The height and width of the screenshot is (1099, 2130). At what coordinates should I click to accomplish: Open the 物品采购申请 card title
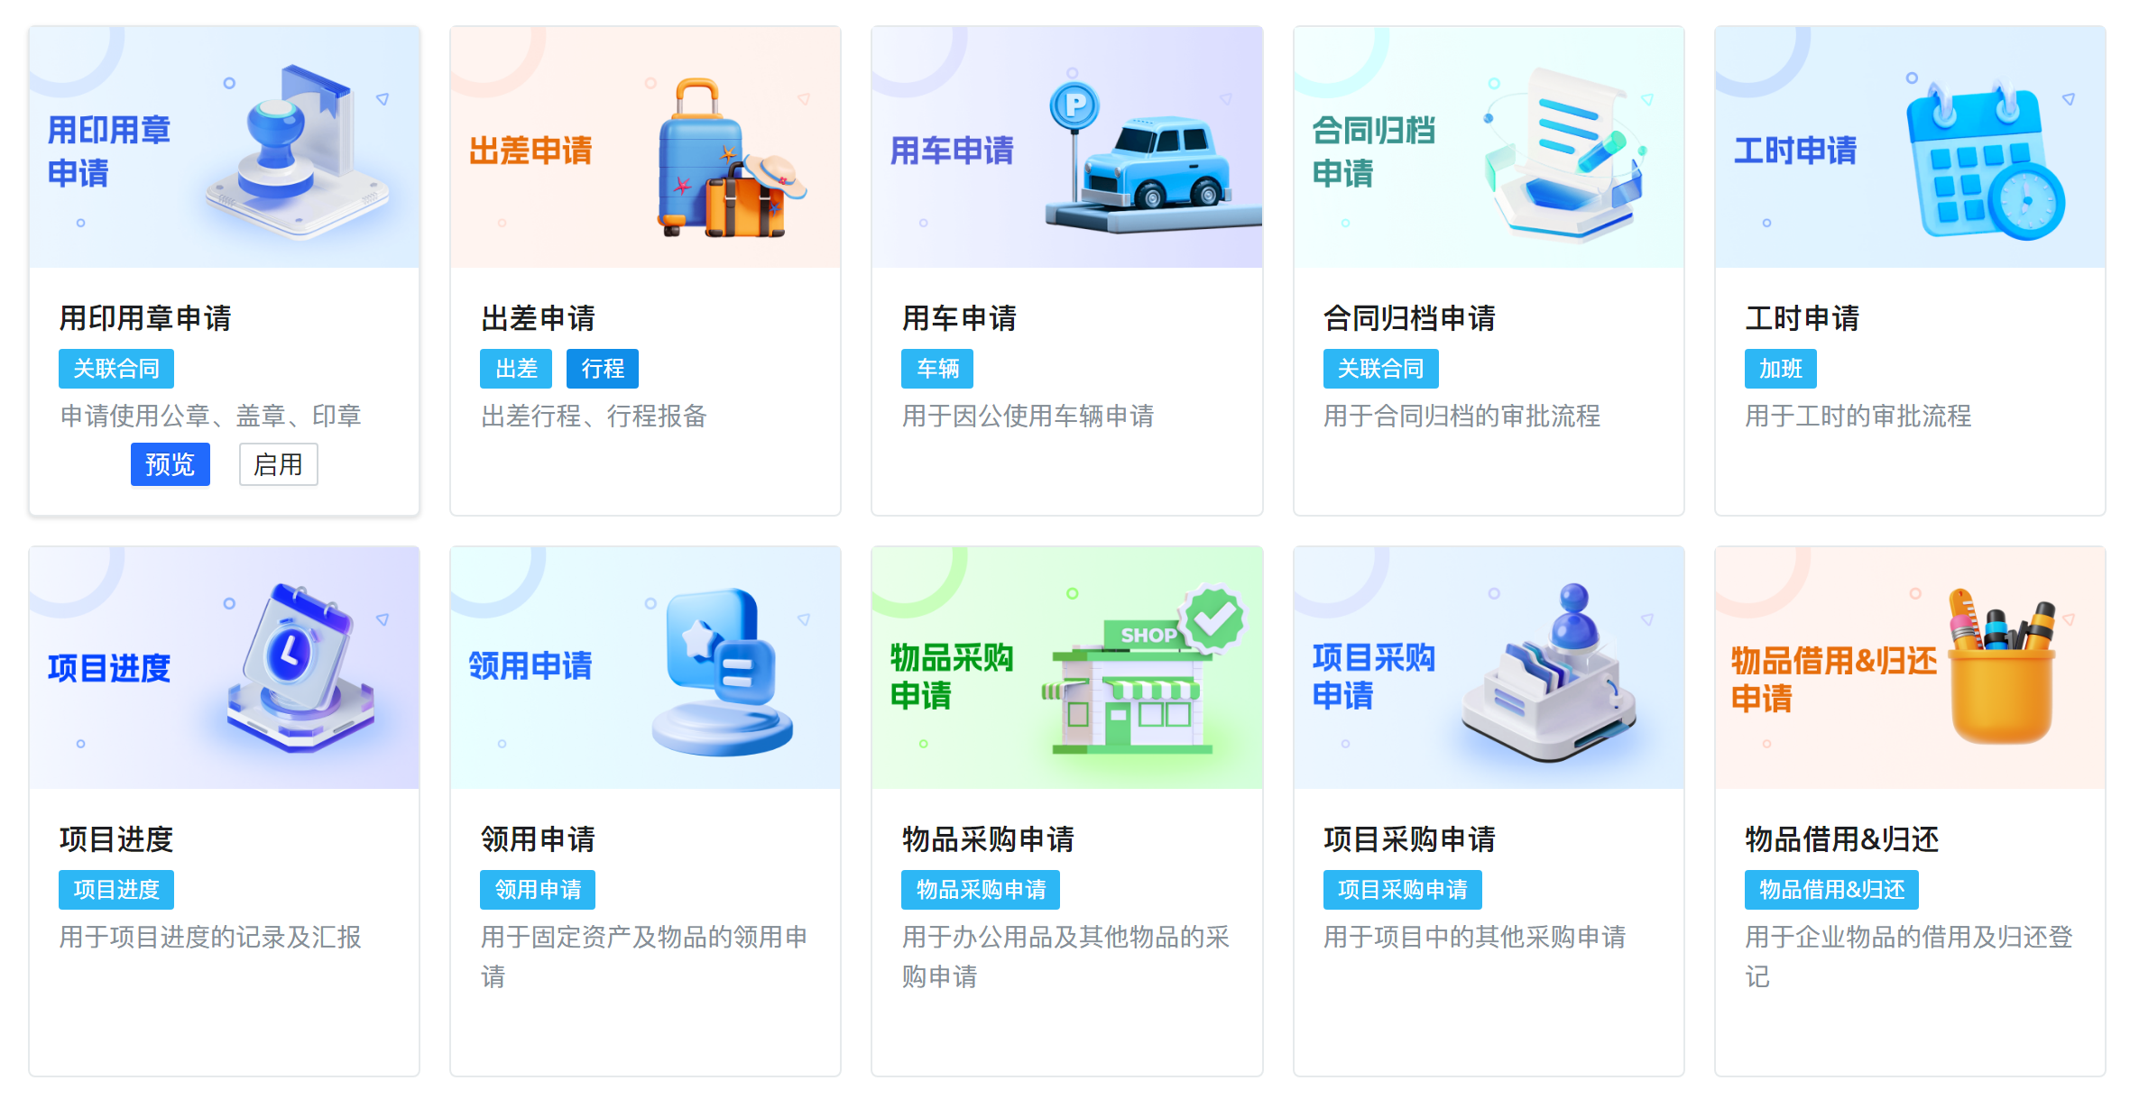coord(988,839)
